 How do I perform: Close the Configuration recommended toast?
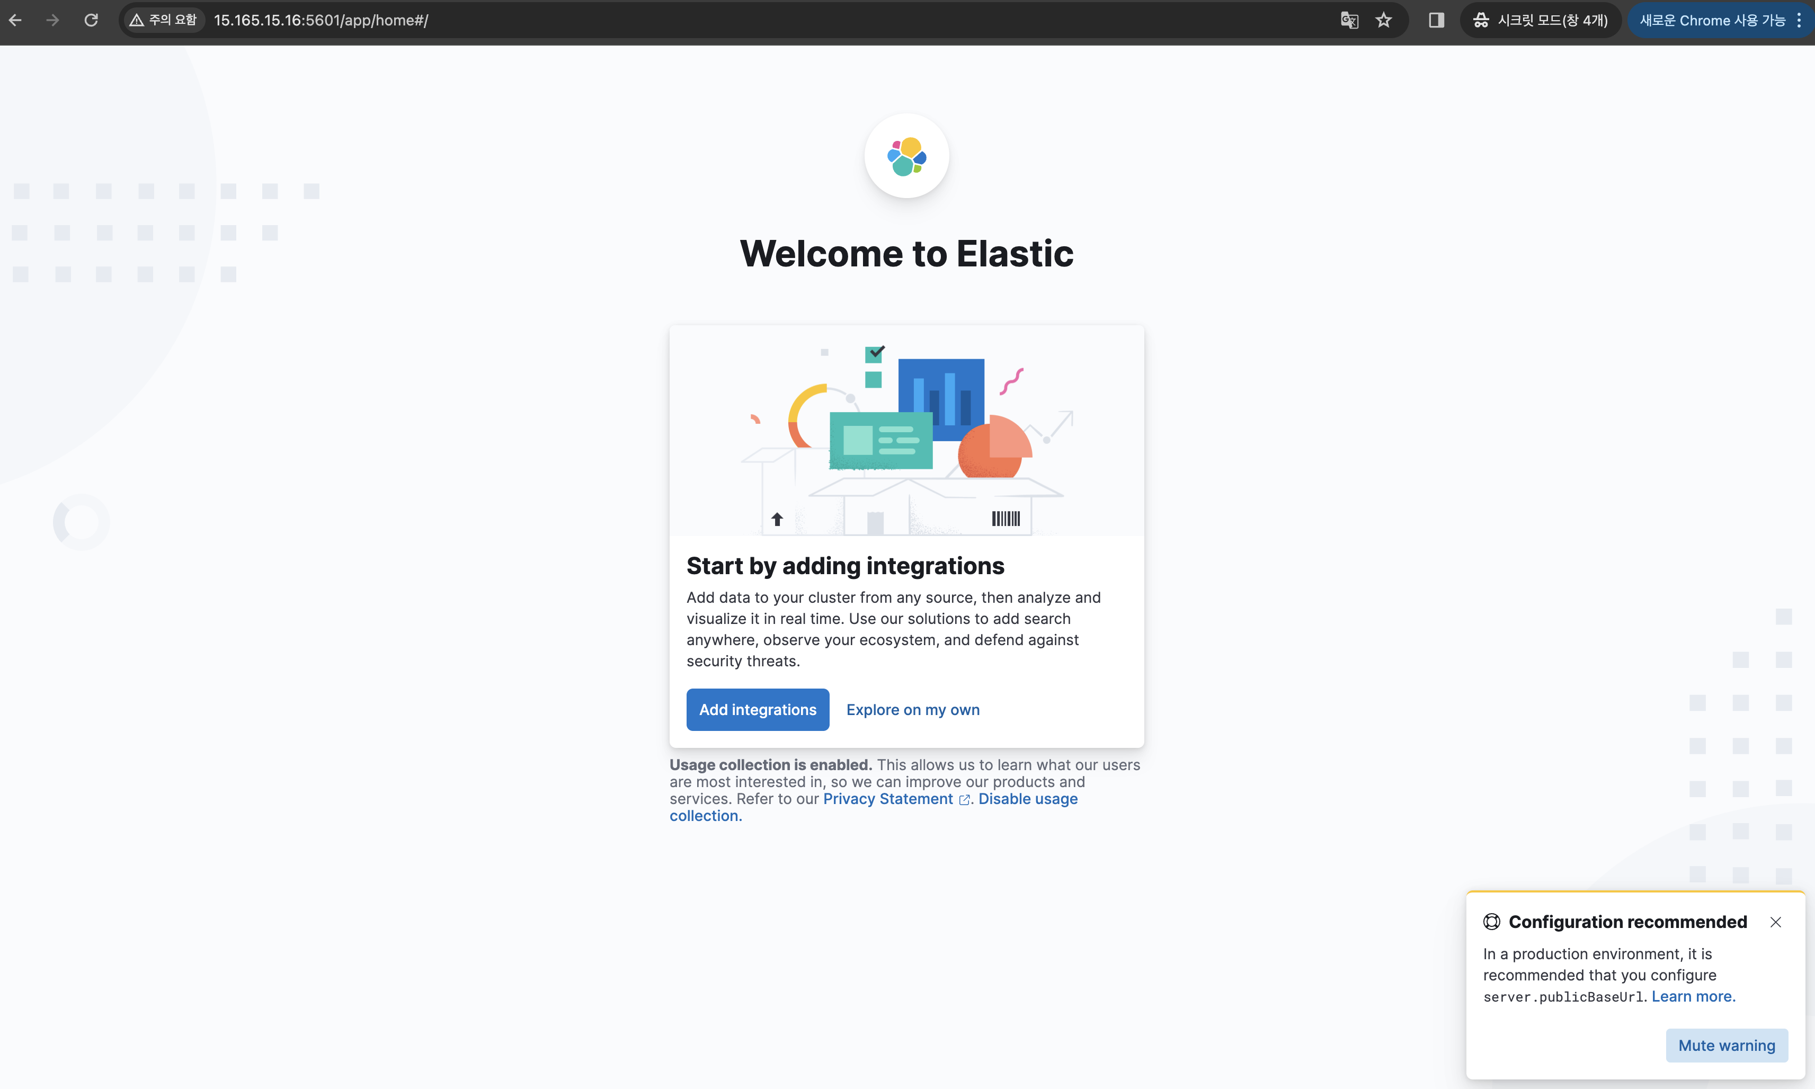point(1775,923)
